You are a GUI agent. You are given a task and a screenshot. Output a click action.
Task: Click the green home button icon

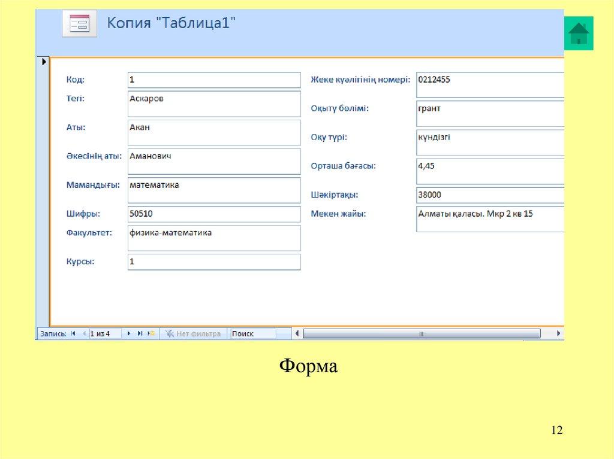(x=578, y=33)
